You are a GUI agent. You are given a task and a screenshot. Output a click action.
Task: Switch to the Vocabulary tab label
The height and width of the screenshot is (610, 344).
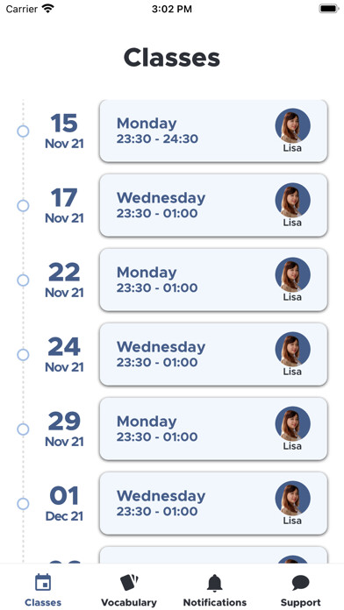click(x=129, y=602)
